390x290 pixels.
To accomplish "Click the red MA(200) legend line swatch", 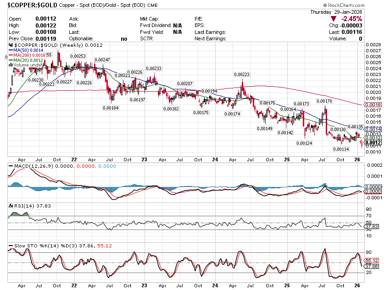I will click(x=11, y=55).
